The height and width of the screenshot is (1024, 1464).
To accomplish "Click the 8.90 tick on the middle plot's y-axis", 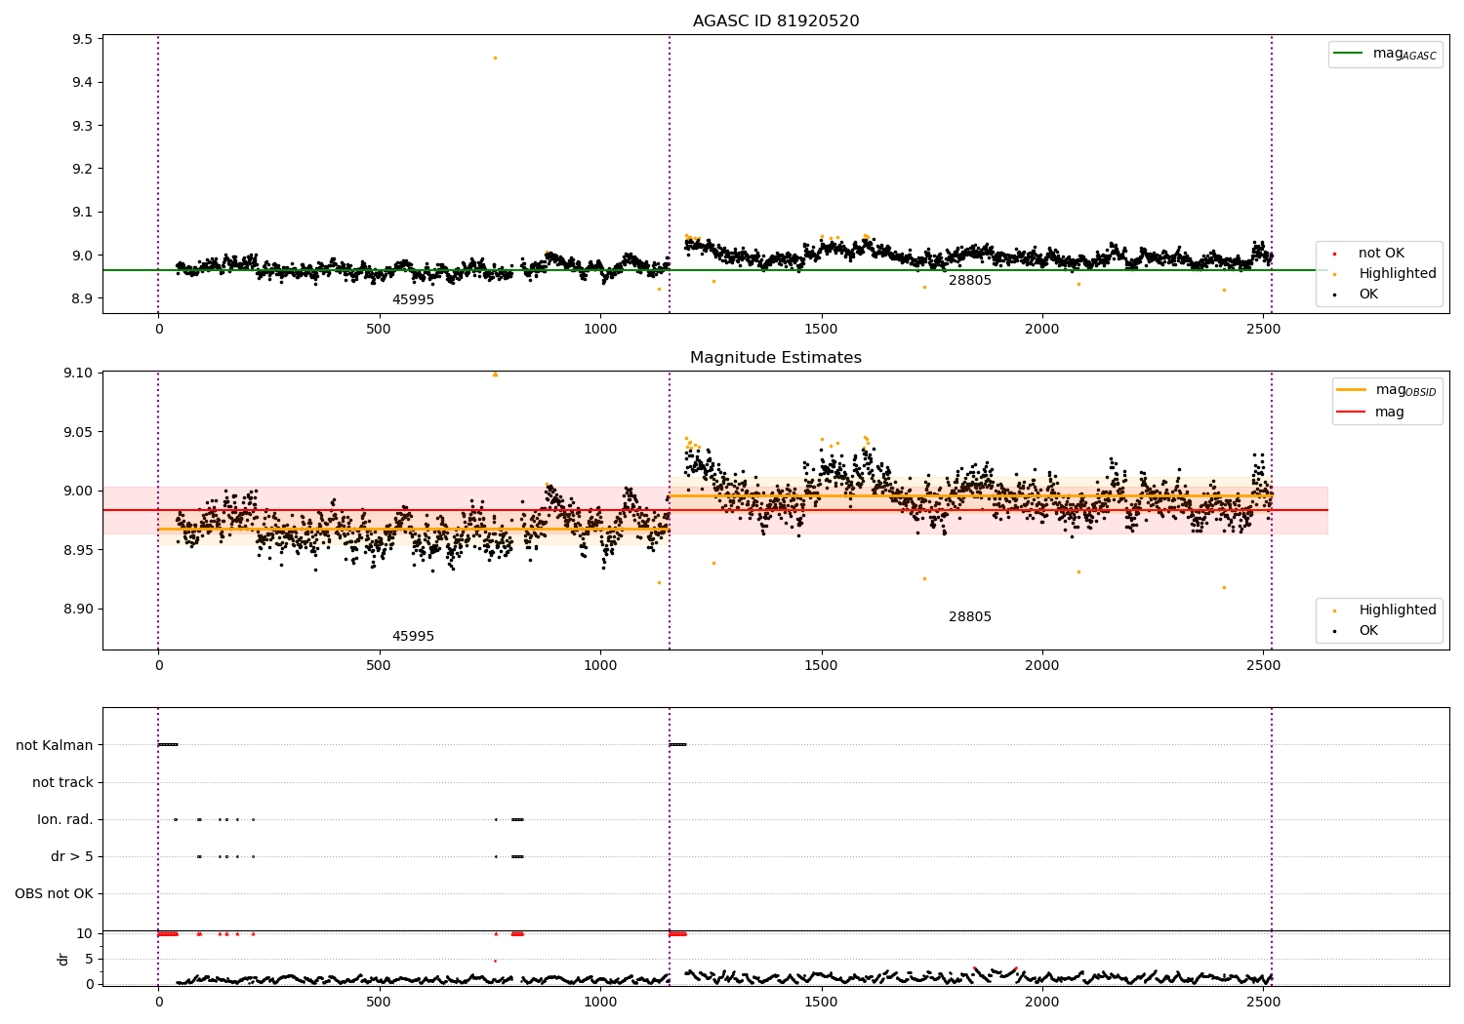I will pyautogui.click(x=78, y=609).
